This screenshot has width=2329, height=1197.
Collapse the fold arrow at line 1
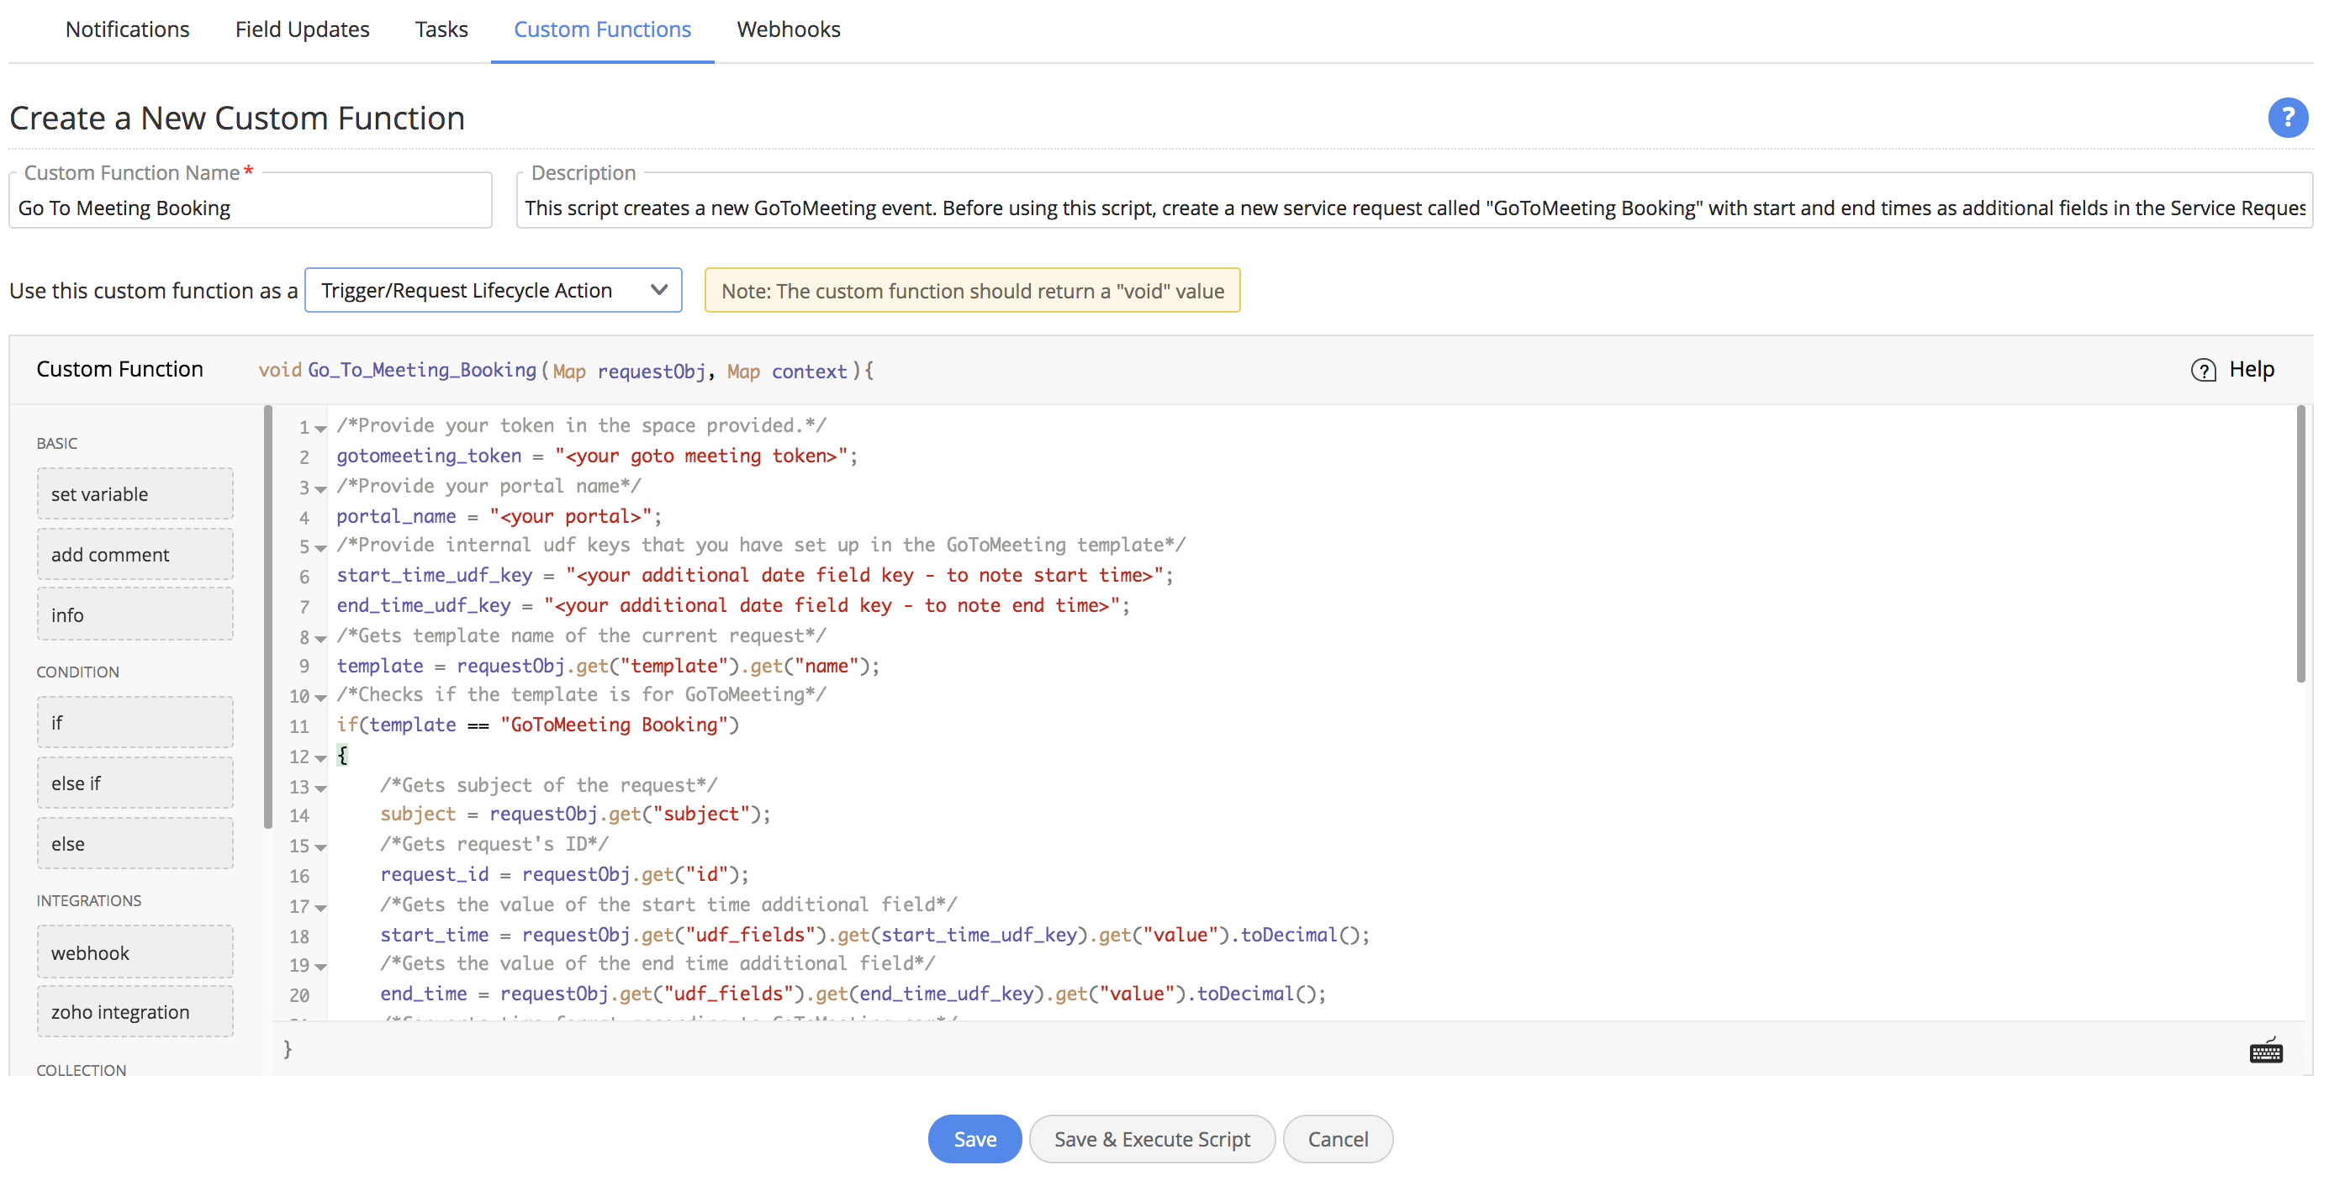coord(321,429)
